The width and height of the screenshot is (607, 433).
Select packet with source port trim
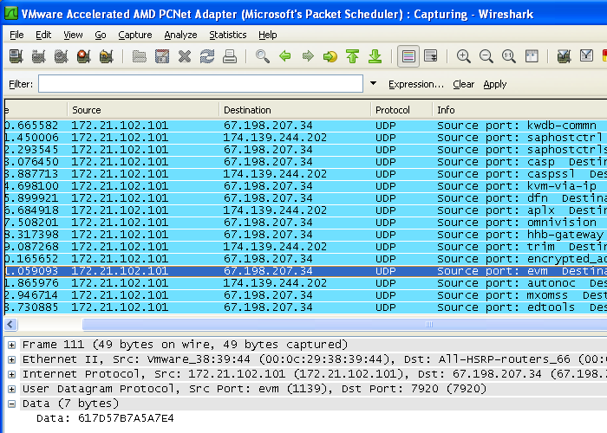305,247
